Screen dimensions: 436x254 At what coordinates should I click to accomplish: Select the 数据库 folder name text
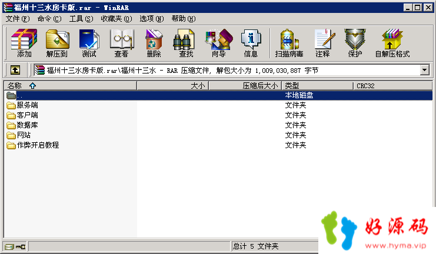pyautogui.click(x=27, y=125)
